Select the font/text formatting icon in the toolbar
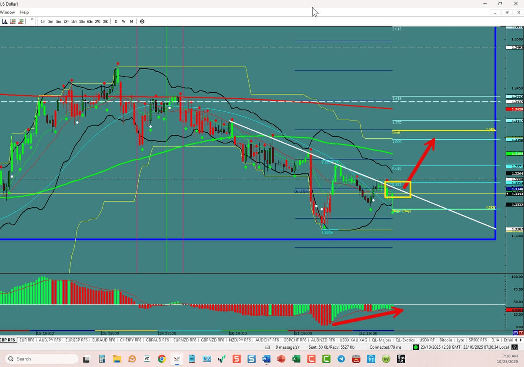This screenshot has width=524, height=367. [x=6, y=21]
